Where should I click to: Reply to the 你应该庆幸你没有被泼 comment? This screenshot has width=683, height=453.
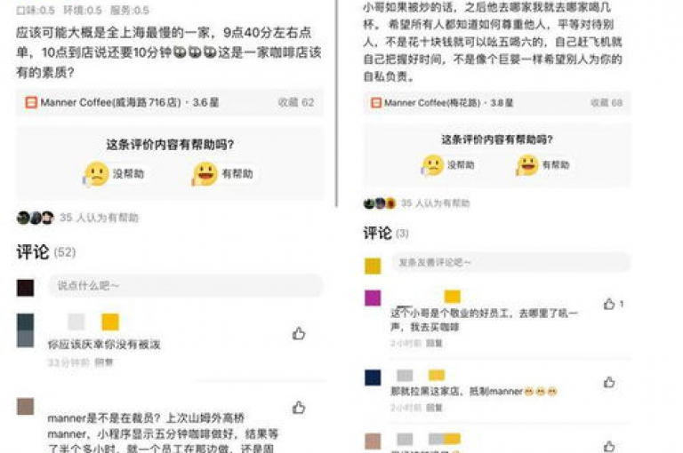coord(104,362)
